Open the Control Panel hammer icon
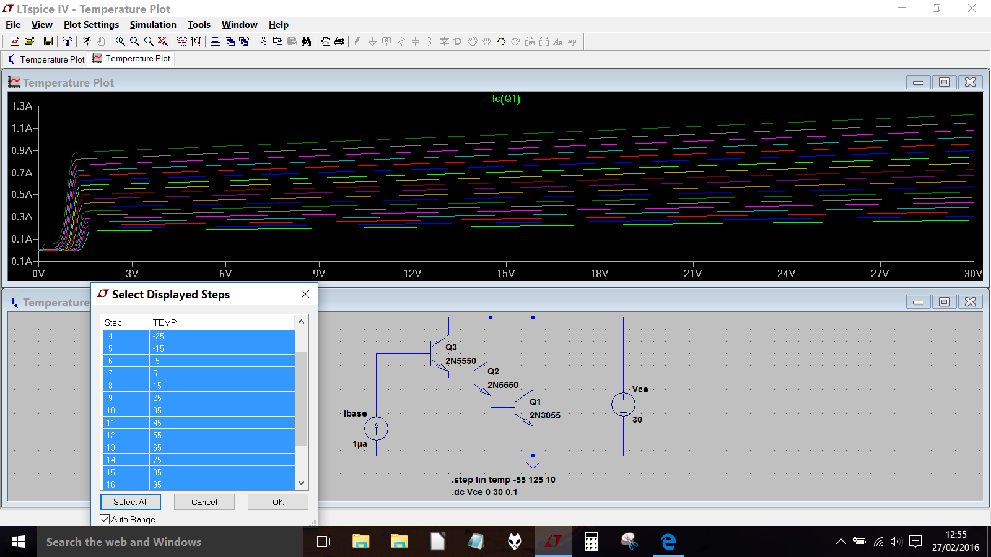Image resolution: width=991 pixels, height=557 pixels. [68, 41]
